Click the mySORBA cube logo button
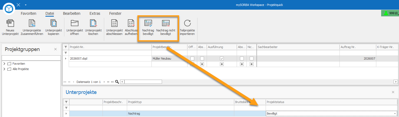399x117 pixels. tap(9, 9)
